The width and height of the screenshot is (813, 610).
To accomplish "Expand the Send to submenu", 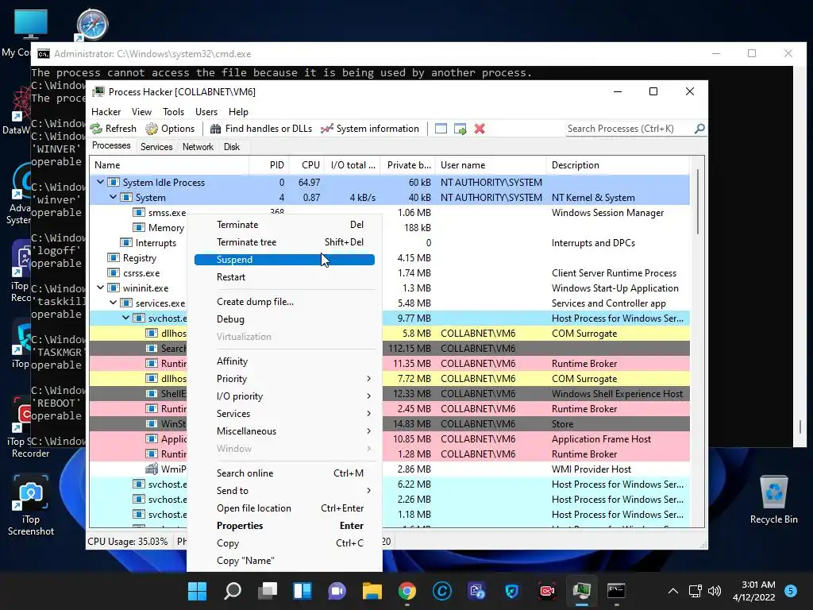I will [x=284, y=491].
